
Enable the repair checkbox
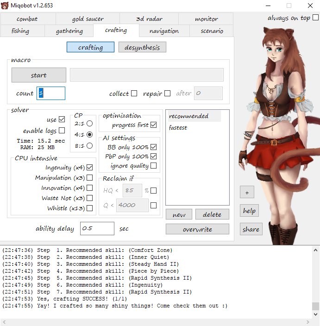(x=167, y=94)
